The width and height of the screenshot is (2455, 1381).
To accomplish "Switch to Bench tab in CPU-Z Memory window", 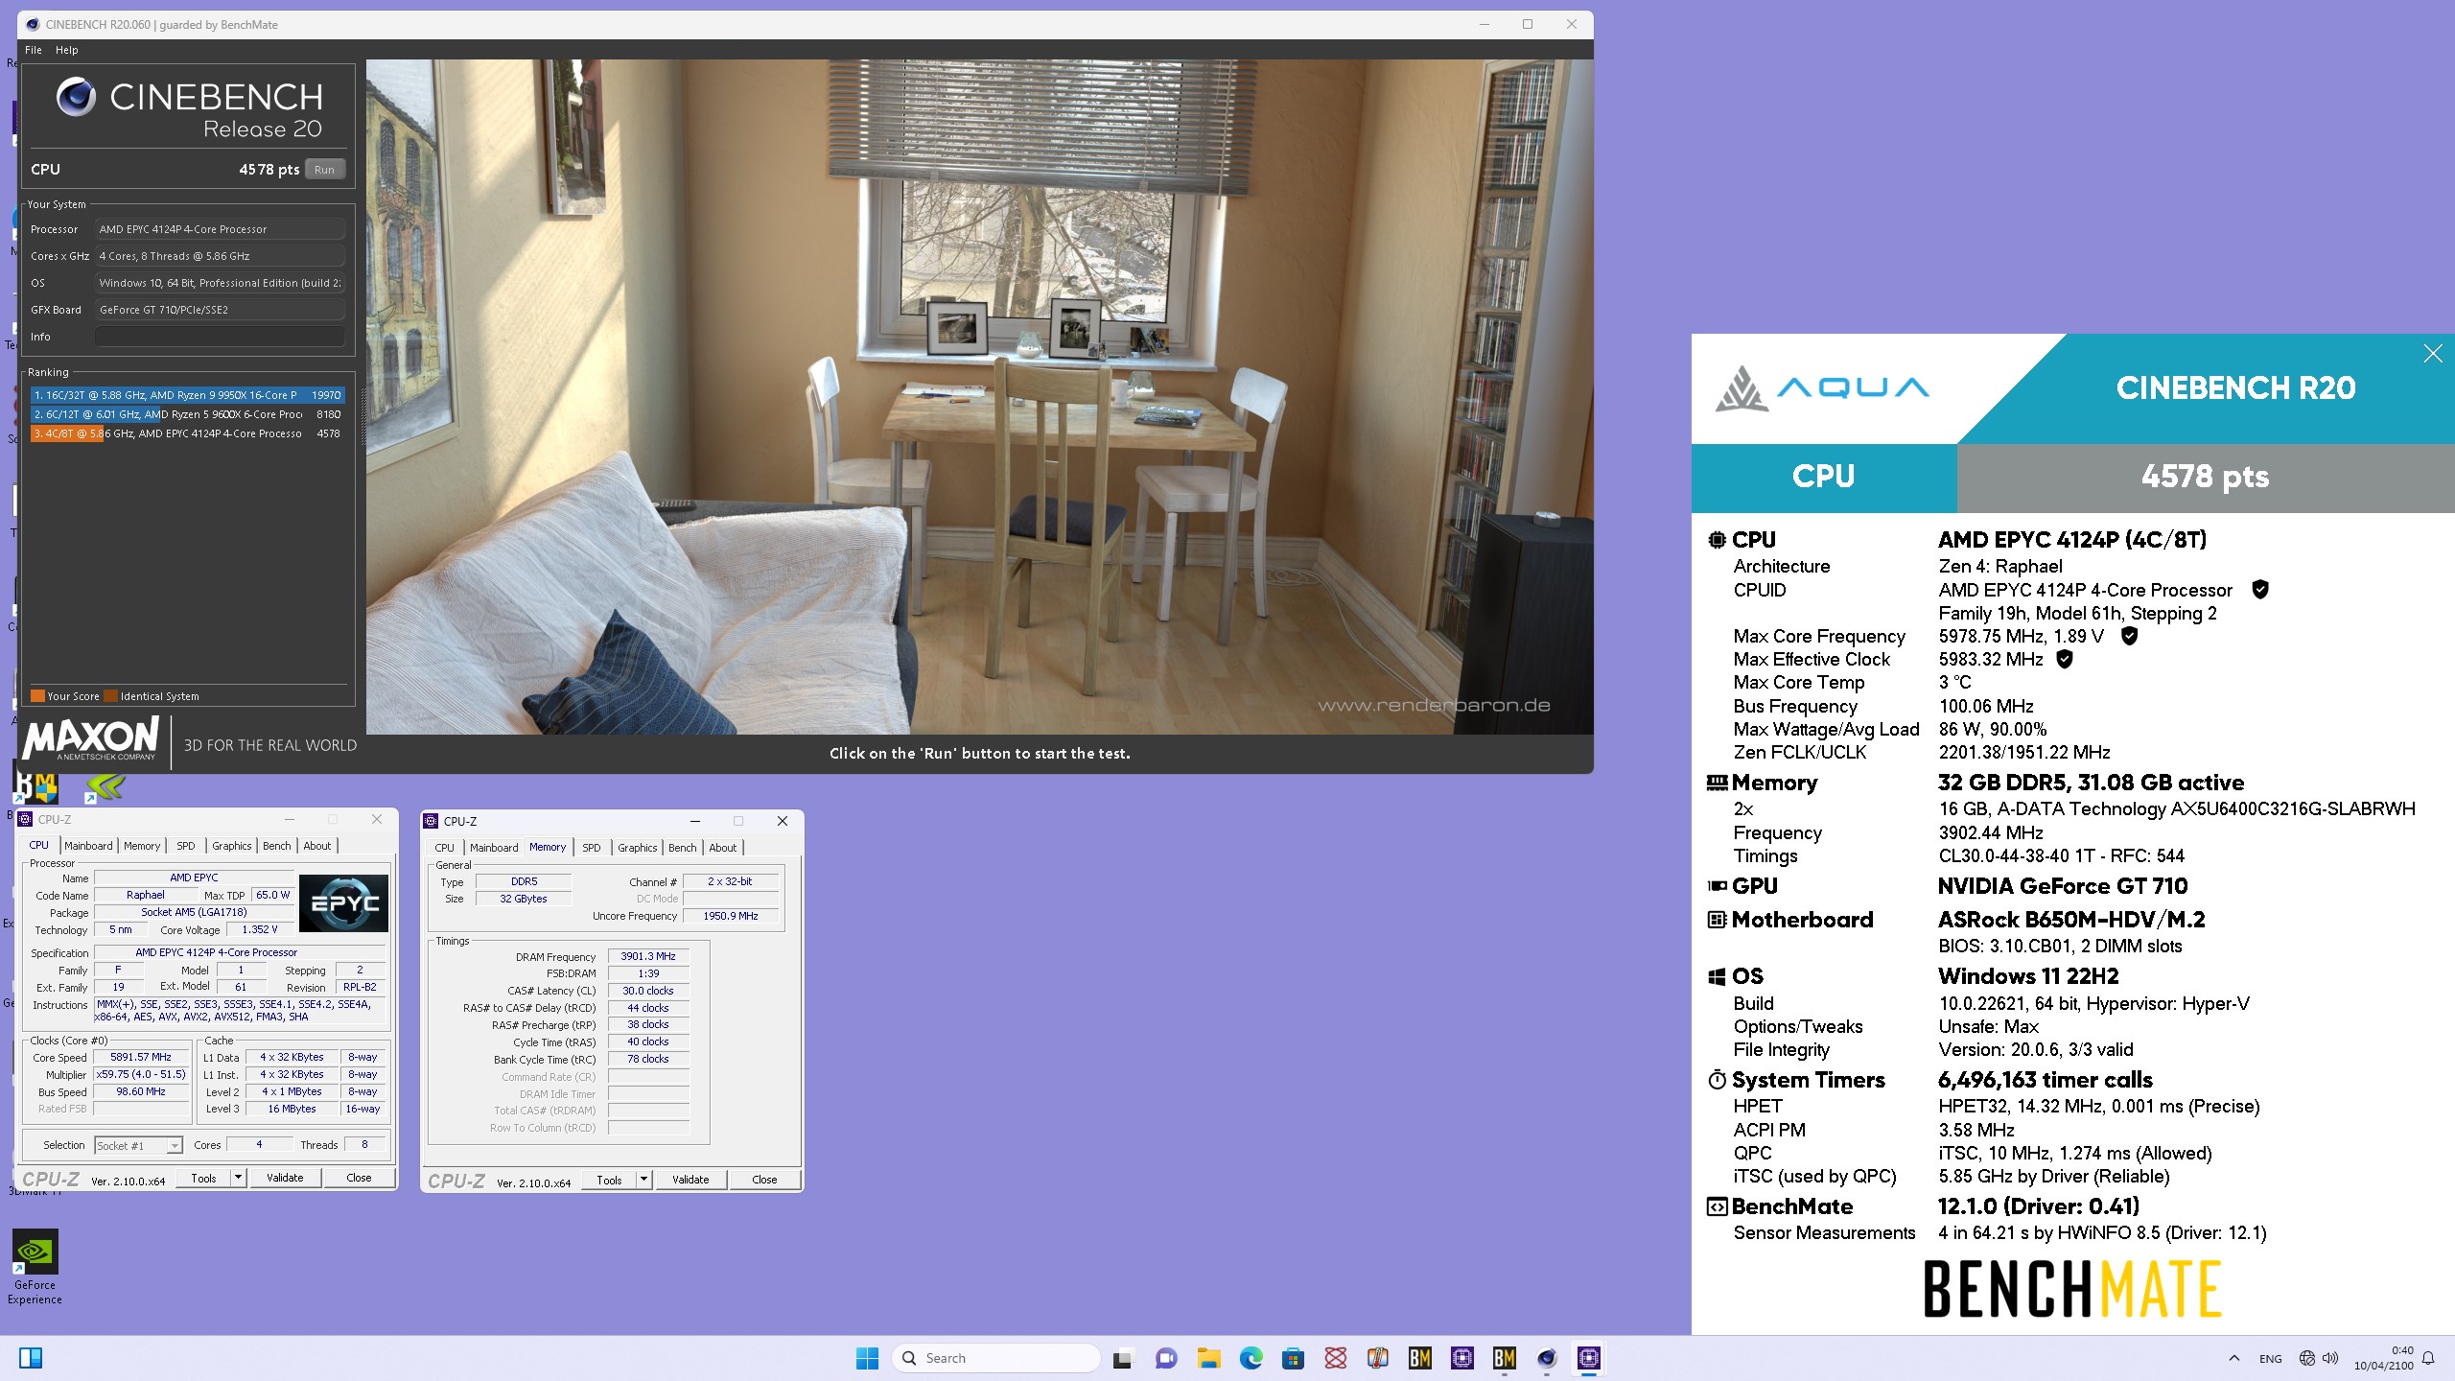I will (683, 848).
